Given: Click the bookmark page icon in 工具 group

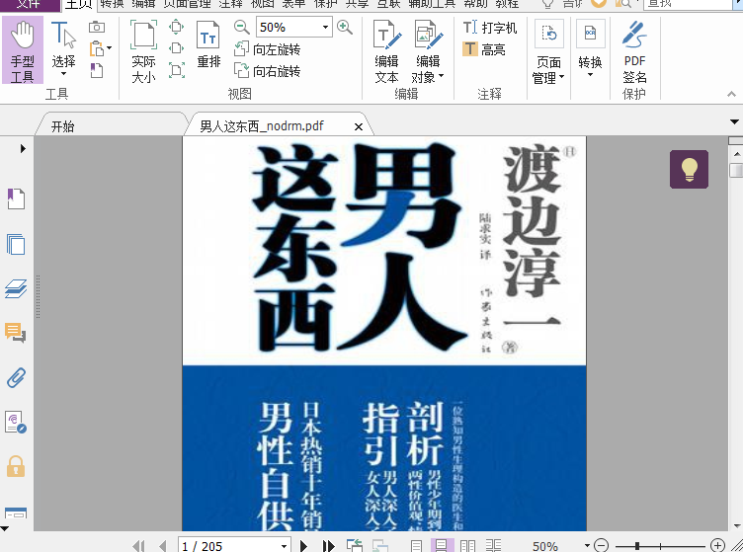Looking at the screenshot, I should (97, 70).
